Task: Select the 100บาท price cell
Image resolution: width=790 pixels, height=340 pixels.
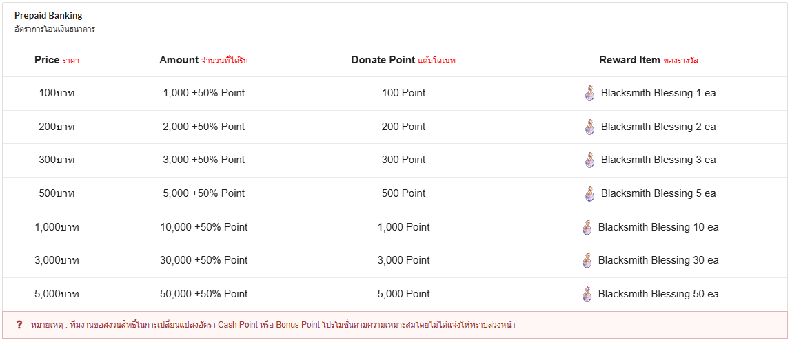Action: click(57, 93)
